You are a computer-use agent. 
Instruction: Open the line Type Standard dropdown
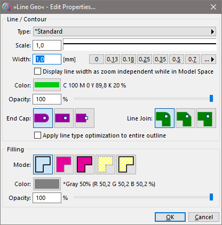[124, 31]
